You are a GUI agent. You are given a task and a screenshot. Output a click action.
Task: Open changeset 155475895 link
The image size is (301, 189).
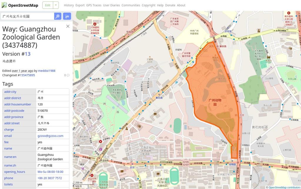tap(27, 75)
